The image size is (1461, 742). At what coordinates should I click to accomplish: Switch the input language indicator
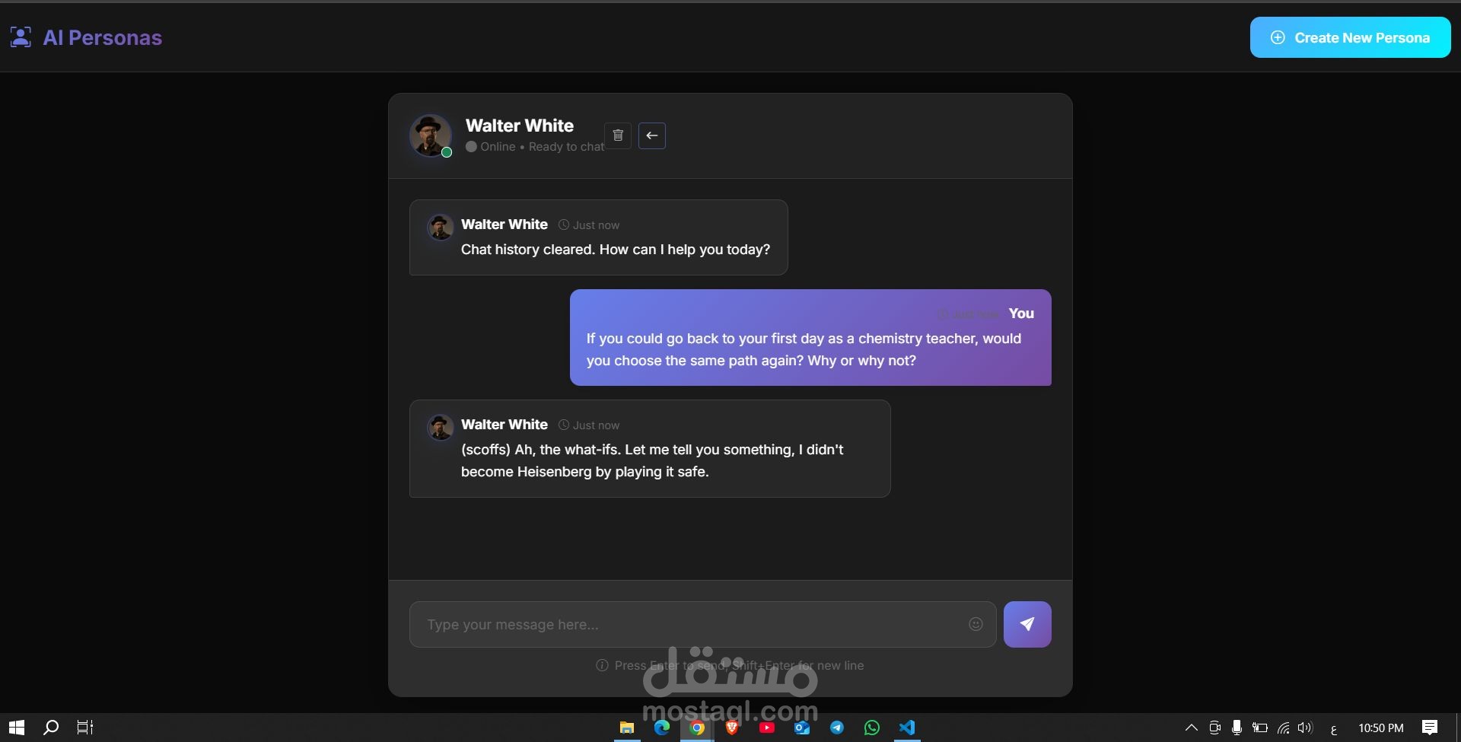tap(1334, 728)
